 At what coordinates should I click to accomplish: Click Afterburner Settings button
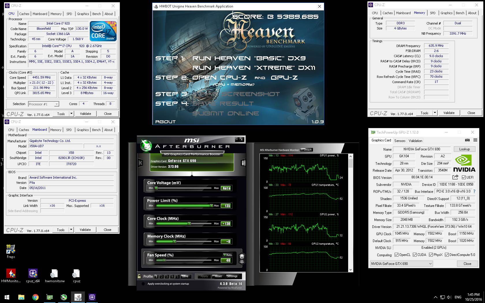pyautogui.click(x=232, y=276)
